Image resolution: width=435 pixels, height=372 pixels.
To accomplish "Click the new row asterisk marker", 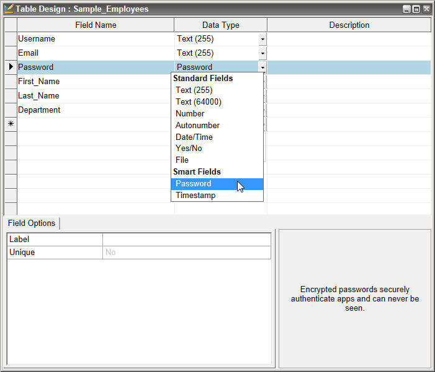I will pyautogui.click(x=11, y=124).
